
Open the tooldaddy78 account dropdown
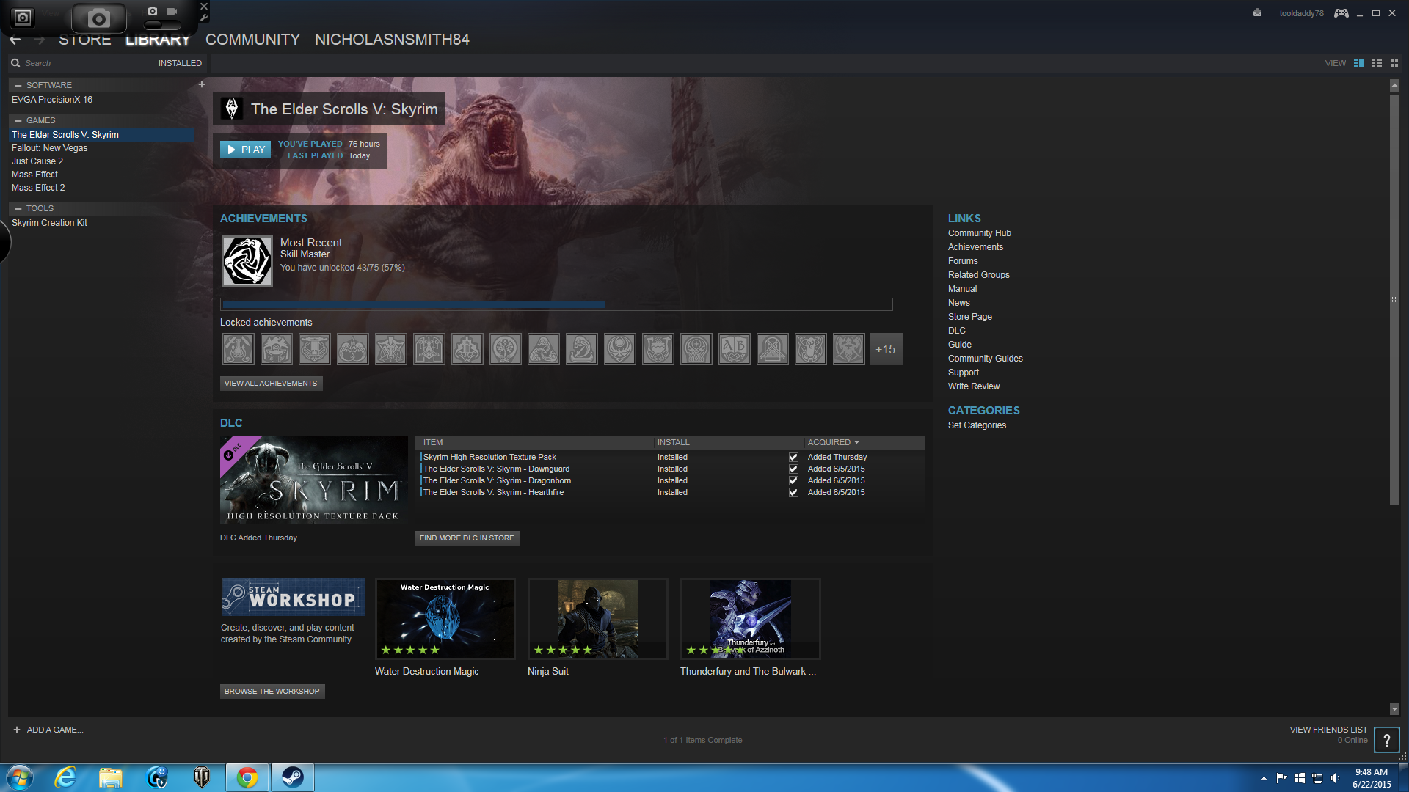click(1301, 13)
